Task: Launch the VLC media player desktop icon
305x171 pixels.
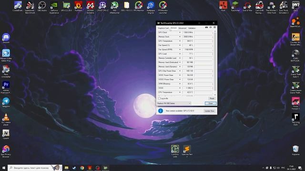Action: point(6,119)
